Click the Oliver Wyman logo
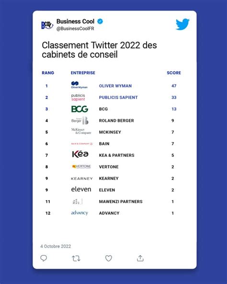This screenshot has height=284, width=227. pyautogui.click(x=79, y=85)
